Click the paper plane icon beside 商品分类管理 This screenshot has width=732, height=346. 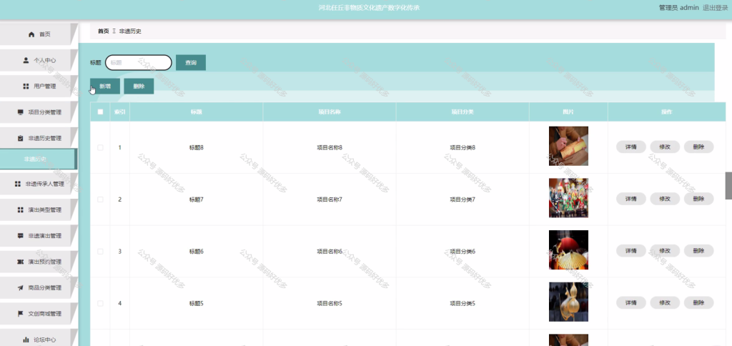click(20, 288)
